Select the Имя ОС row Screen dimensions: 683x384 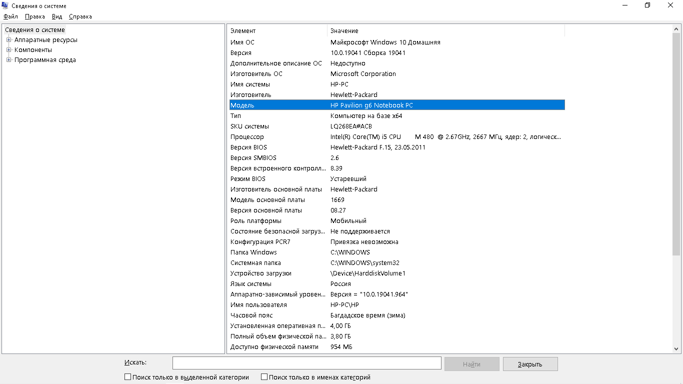pyautogui.click(x=397, y=42)
